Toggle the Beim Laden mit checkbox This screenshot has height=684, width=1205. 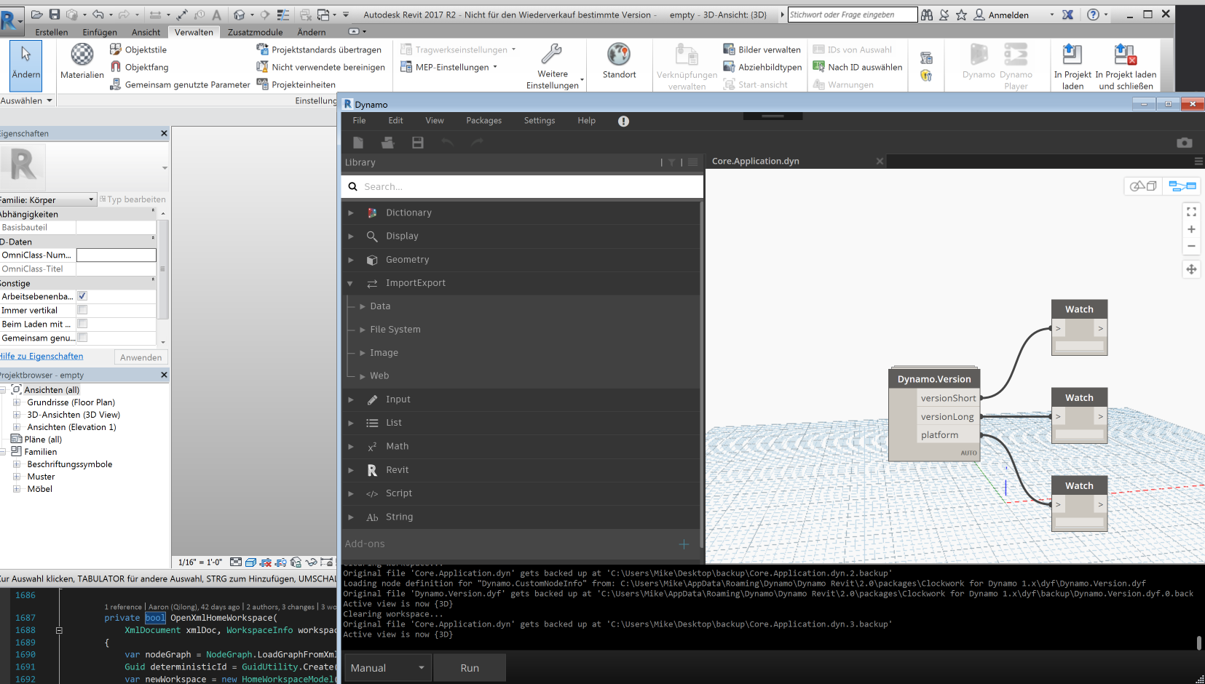[82, 324]
